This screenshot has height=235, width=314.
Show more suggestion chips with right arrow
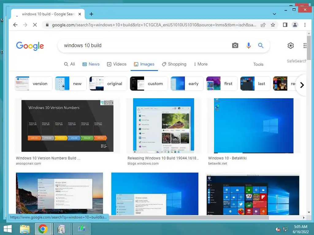[302, 85]
